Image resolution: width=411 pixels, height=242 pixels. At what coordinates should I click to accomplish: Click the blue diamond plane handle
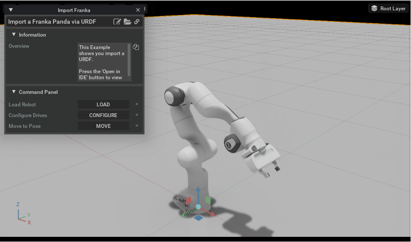tap(198, 217)
